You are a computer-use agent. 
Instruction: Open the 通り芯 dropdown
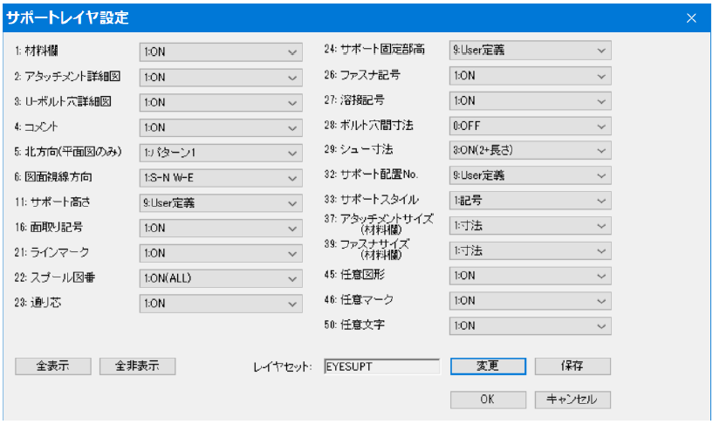(x=221, y=303)
